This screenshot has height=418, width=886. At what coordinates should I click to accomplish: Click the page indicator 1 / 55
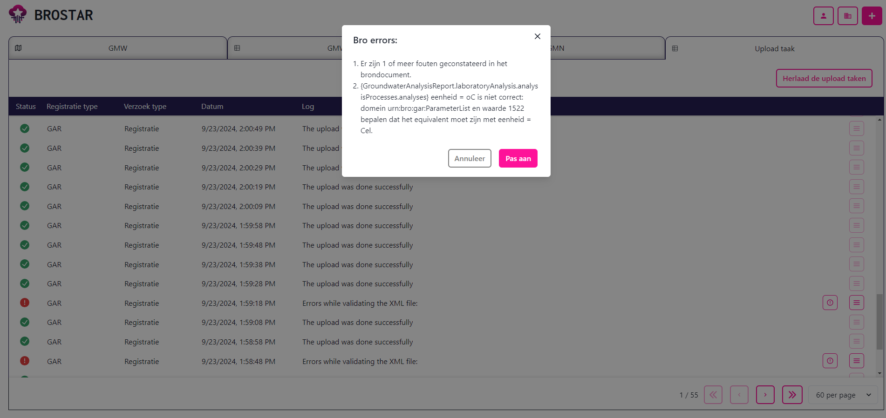tap(689, 395)
